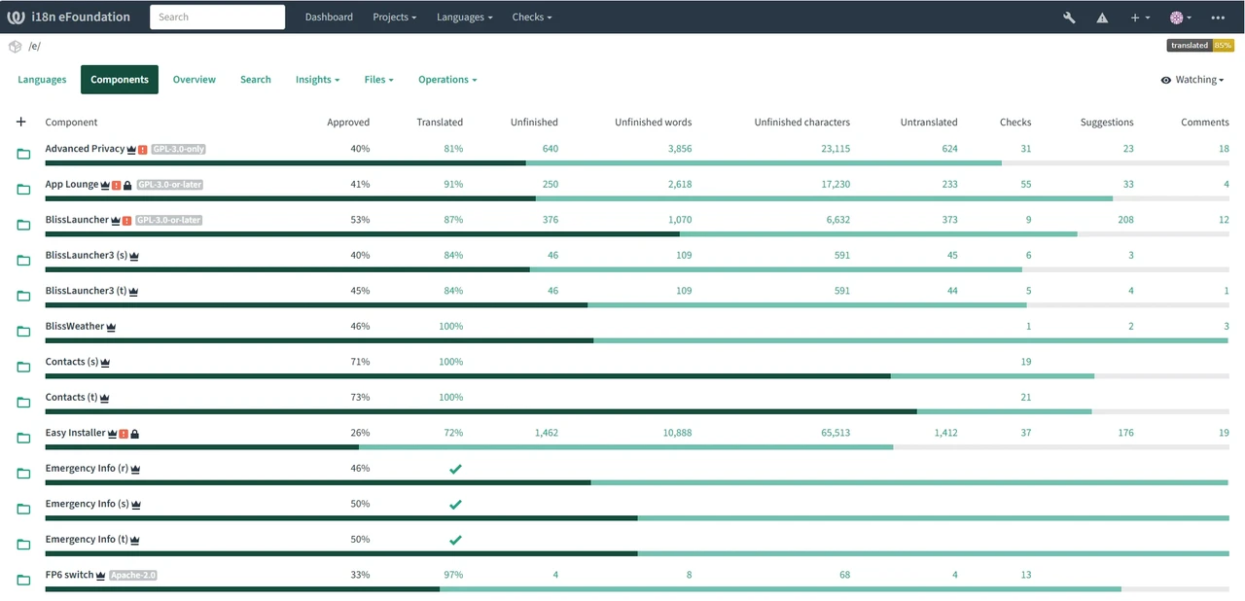Click the green checkmark for Emergency Info (r)
The image size is (1245, 601).
tap(455, 469)
